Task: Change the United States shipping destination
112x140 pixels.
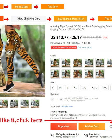Action: 67,106
